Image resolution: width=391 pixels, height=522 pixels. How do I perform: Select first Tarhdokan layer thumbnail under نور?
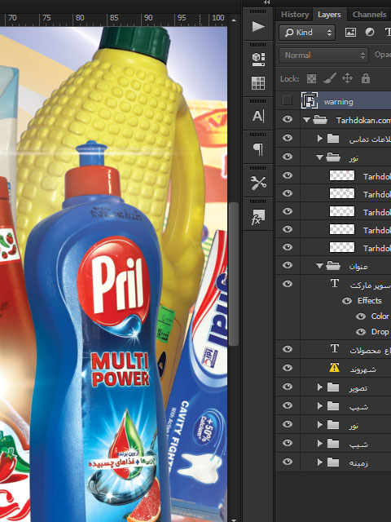pyautogui.click(x=342, y=175)
